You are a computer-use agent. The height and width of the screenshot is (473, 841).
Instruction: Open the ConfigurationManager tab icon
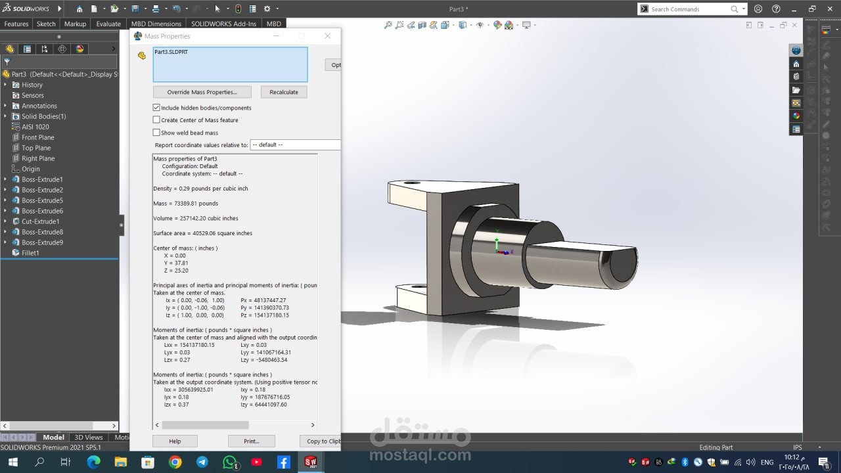click(x=45, y=49)
